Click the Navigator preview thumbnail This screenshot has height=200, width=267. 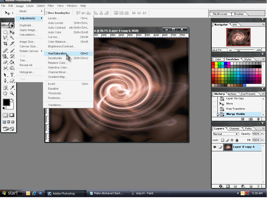click(238, 37)
